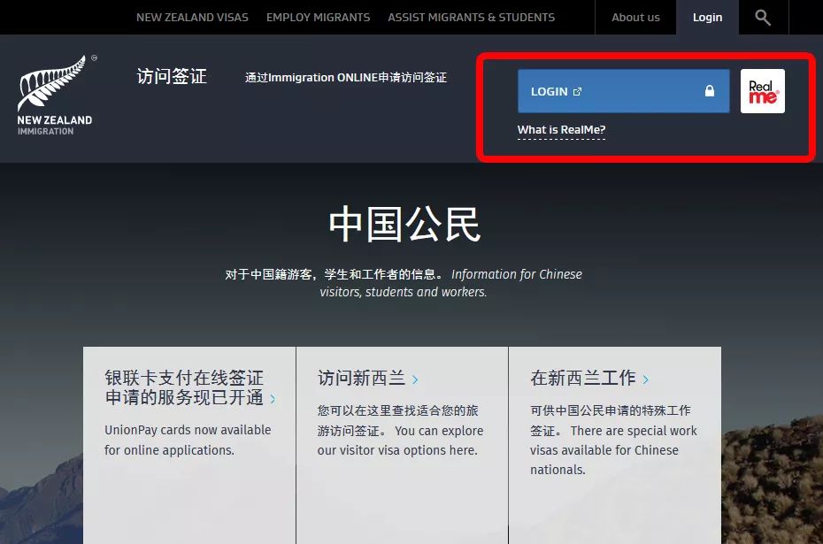
Task: Click the external link icon beside LOGIN
Action: [x=577, y=92]
